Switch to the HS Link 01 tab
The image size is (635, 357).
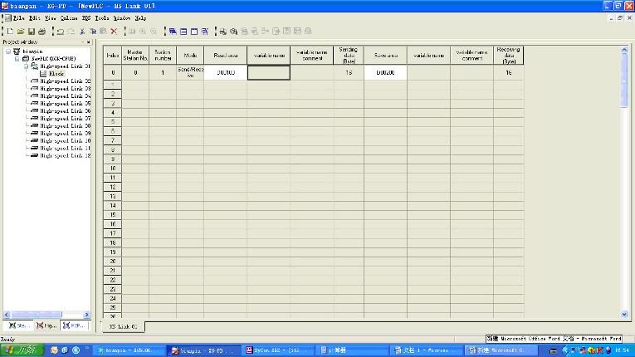tap(124, 327)
